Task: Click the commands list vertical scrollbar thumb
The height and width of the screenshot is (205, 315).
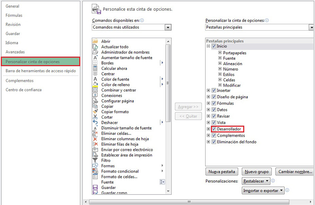Action: coord(168,83)
